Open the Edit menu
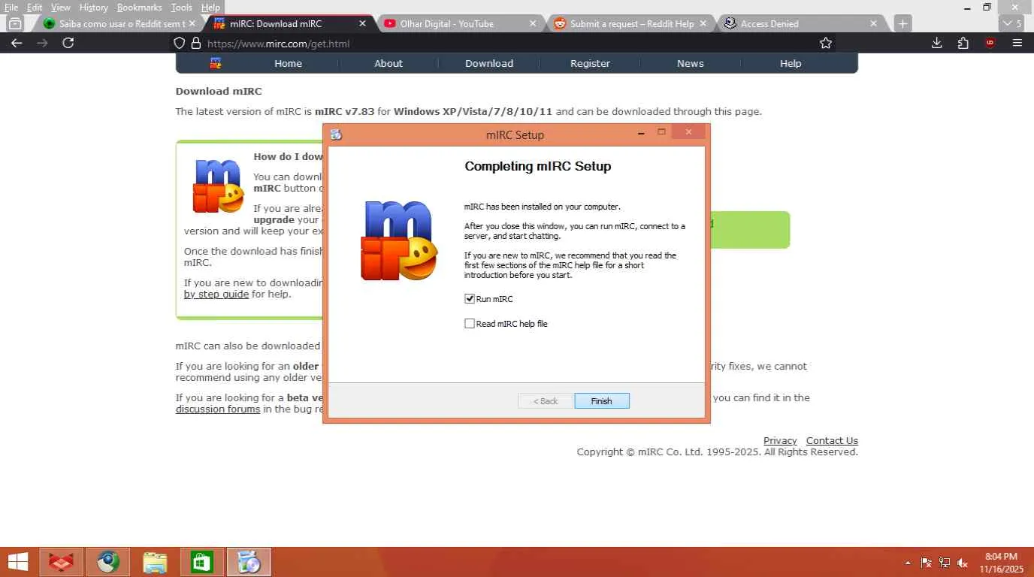 click(x=35, y=7)
